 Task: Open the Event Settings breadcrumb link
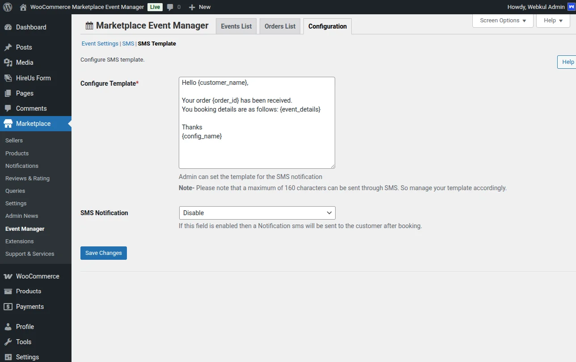pyautogui.click(x=100, y=43)
